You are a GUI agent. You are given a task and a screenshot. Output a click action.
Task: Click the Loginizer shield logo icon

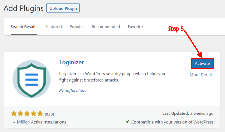pos(32,79)
